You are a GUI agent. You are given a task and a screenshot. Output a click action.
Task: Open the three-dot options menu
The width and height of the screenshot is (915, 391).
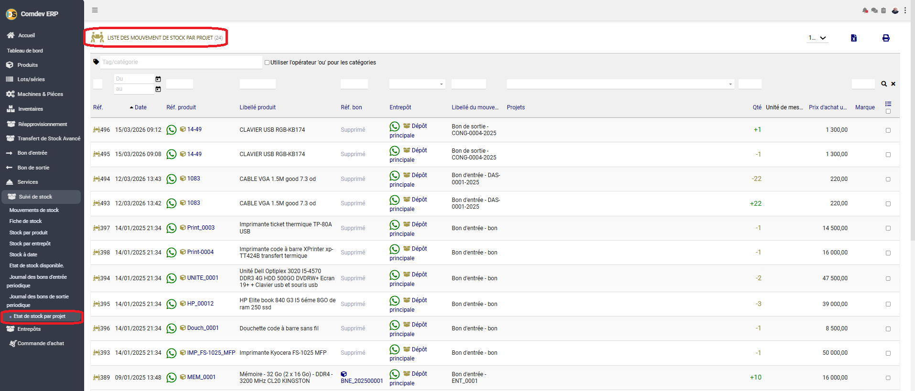click(905, 10)
